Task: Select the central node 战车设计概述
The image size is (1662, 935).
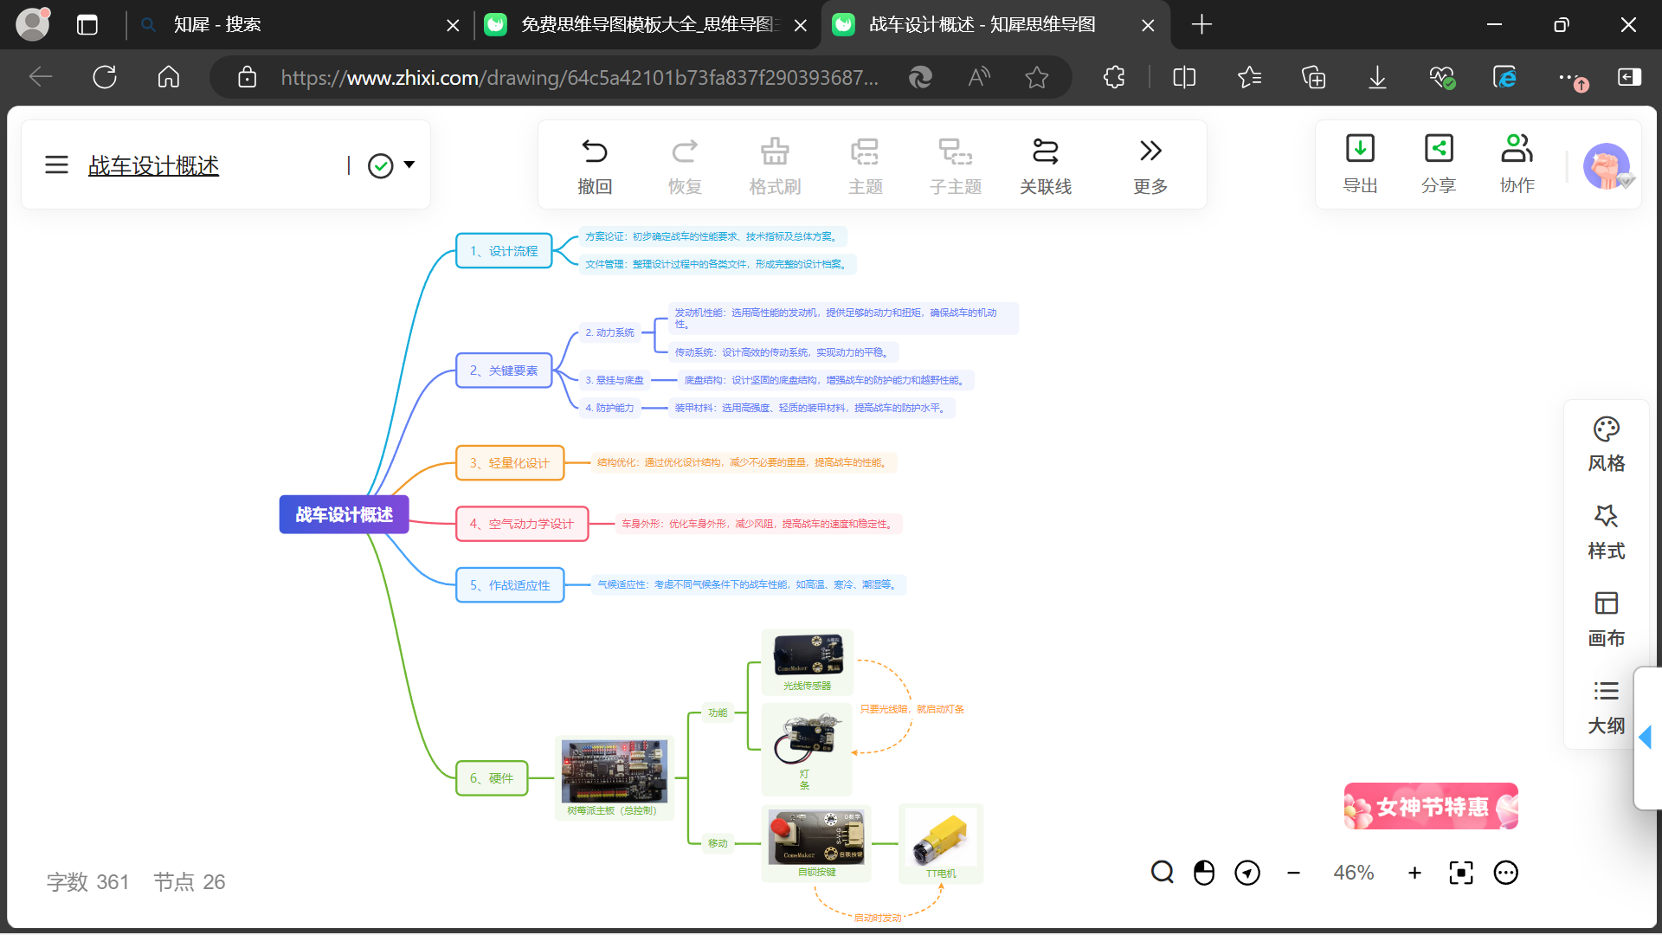Action: [344, 514]
